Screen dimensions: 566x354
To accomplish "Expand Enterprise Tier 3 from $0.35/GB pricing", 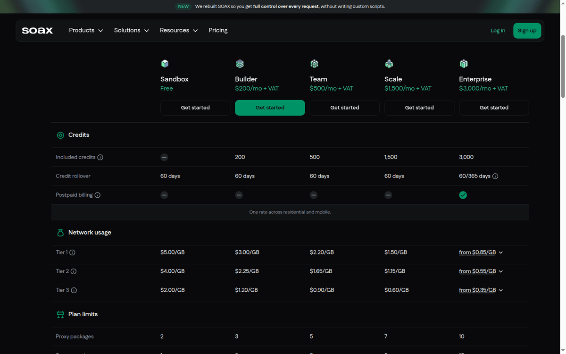I will [481, 290].
